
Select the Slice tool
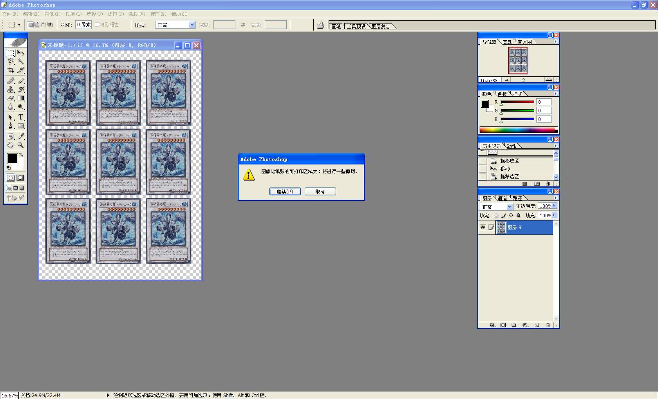pyautogui.click(x=21, y=70)
